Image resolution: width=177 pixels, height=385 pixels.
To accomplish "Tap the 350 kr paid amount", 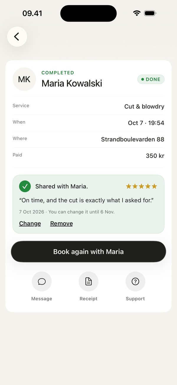I will (x=155, y=156).
